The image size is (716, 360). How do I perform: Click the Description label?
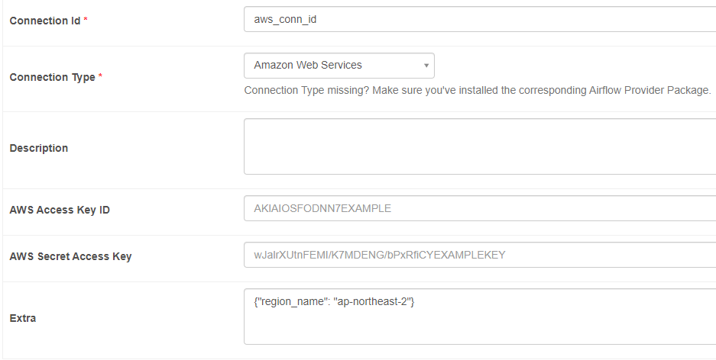pyautogui.click(x=39, y=148)
